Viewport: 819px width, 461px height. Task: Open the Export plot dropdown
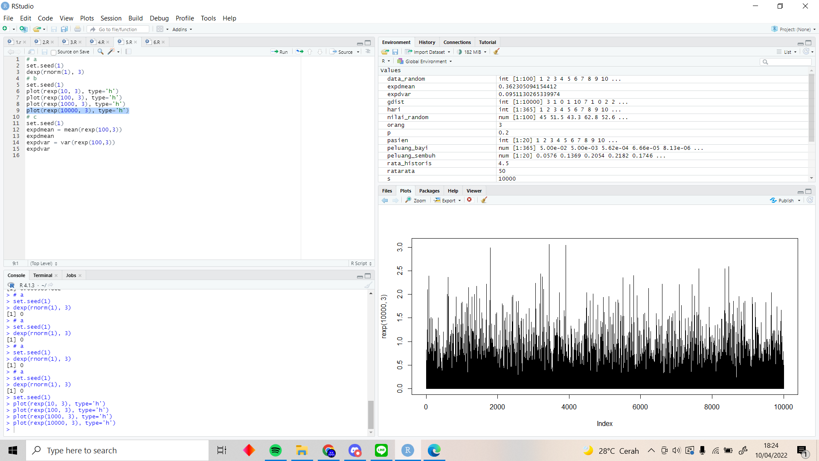(447, 200)
